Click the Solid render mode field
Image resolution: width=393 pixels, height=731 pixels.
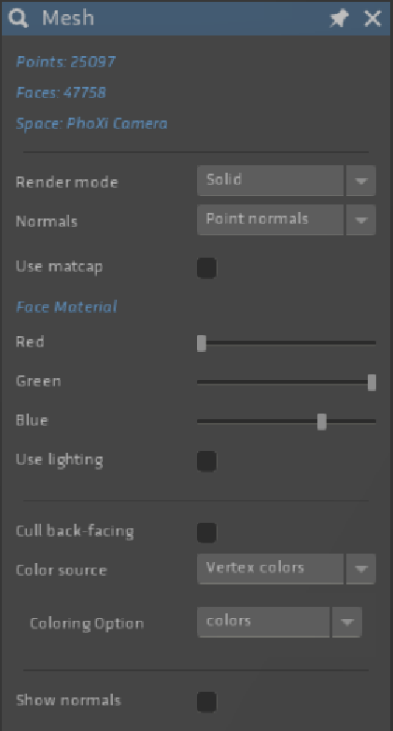[x=270, y=180]
